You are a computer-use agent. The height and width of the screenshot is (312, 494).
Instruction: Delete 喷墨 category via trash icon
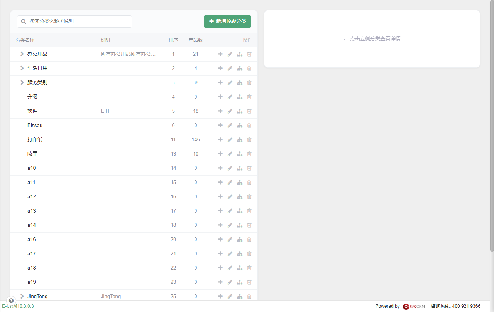pyautogui.click(x=249, y=154)
